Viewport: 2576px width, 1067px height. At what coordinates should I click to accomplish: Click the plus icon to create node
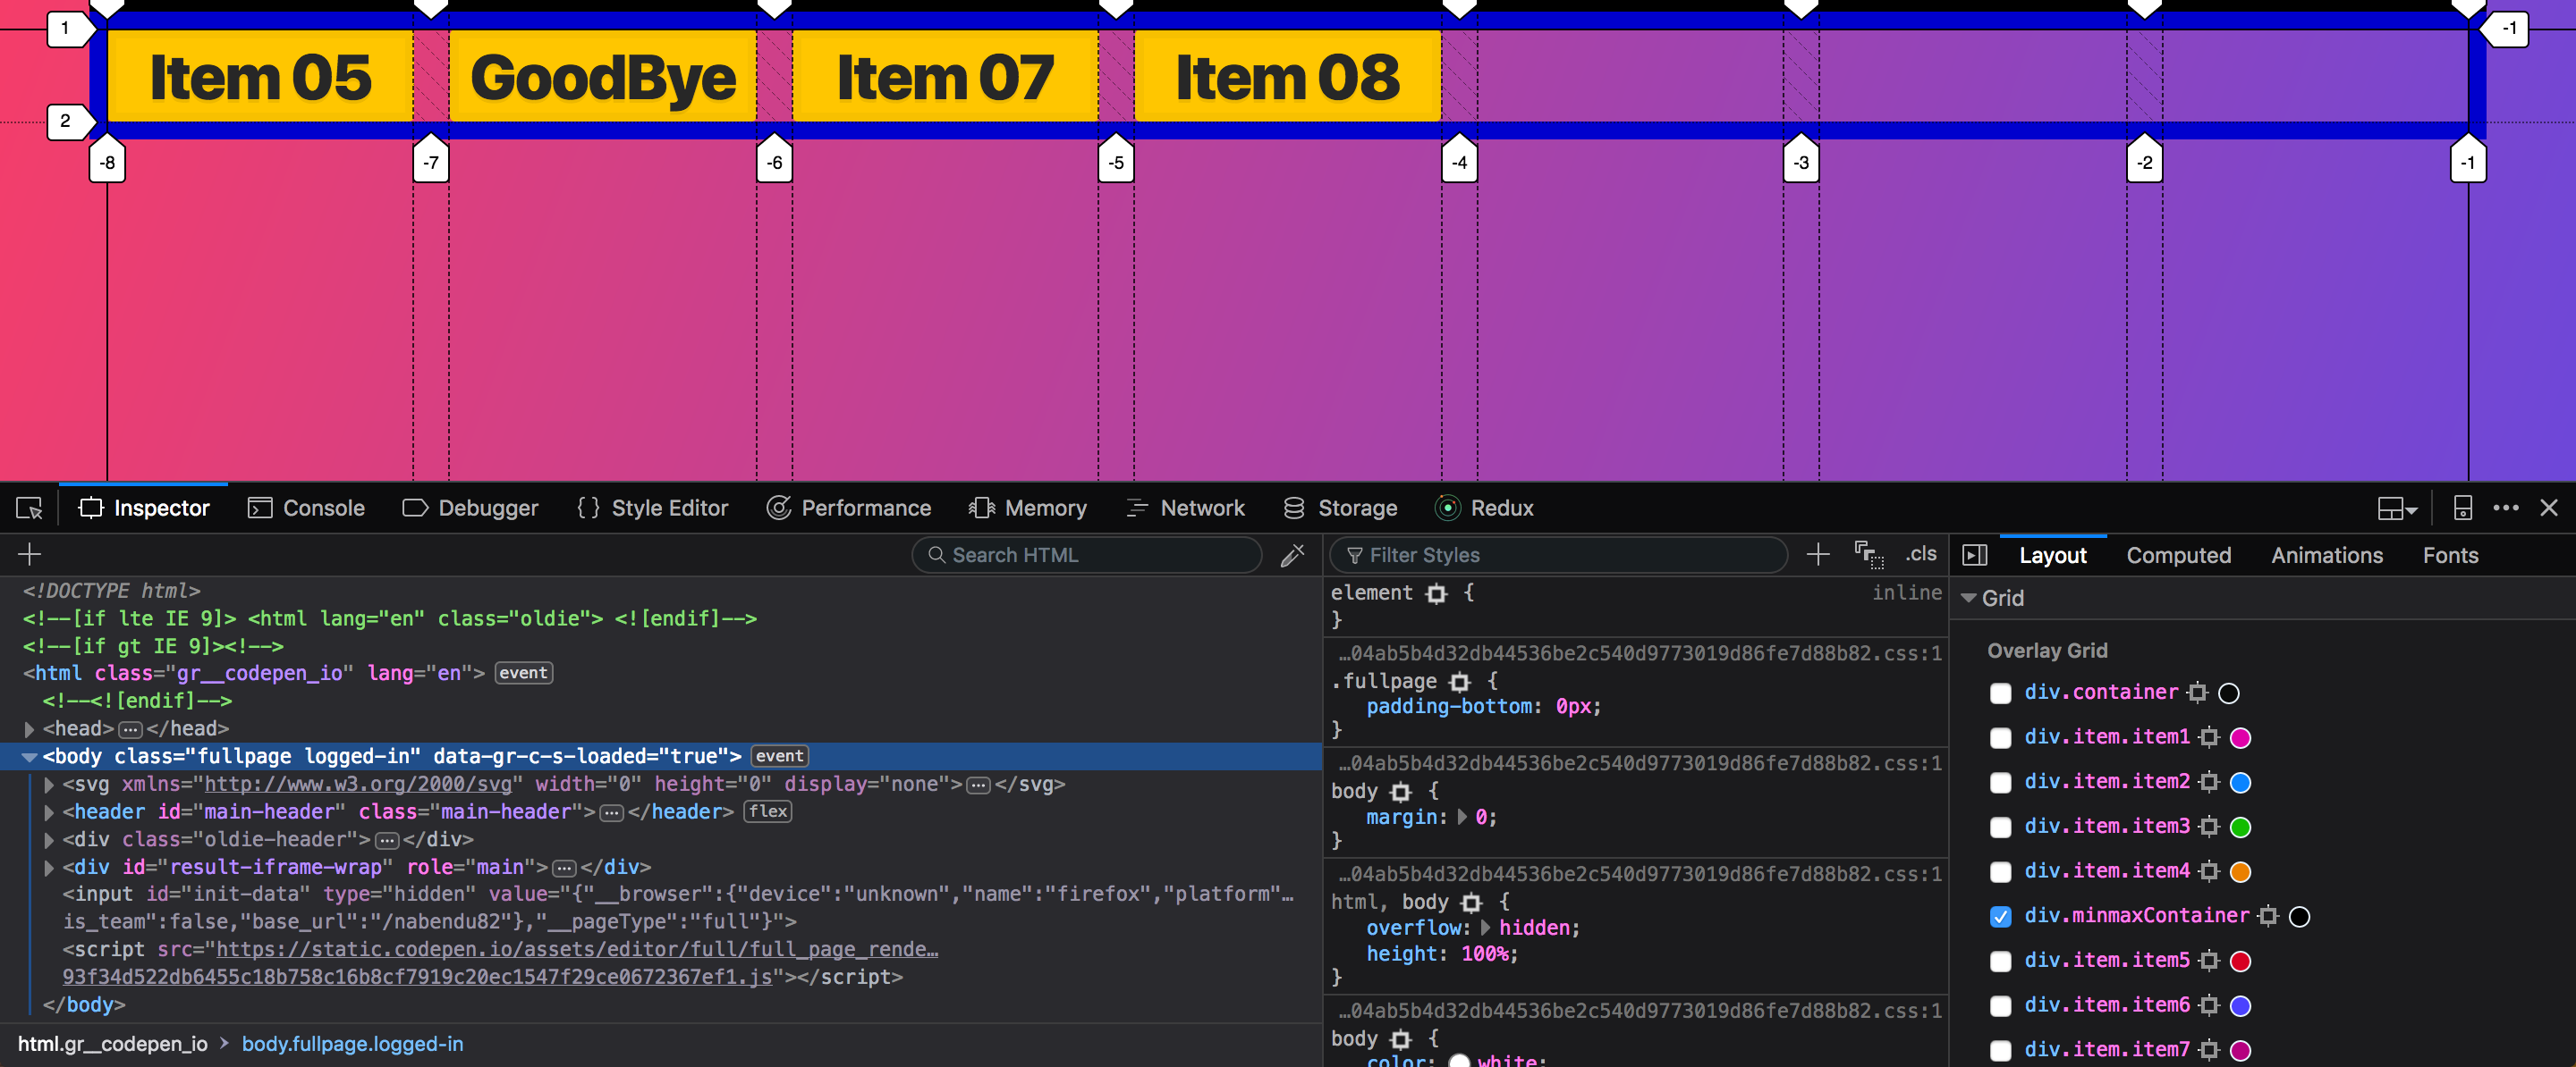29,554
